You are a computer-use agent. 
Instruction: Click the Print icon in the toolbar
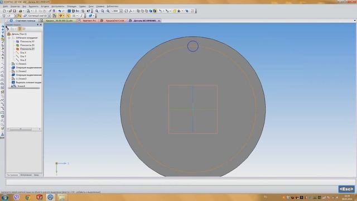20,11
